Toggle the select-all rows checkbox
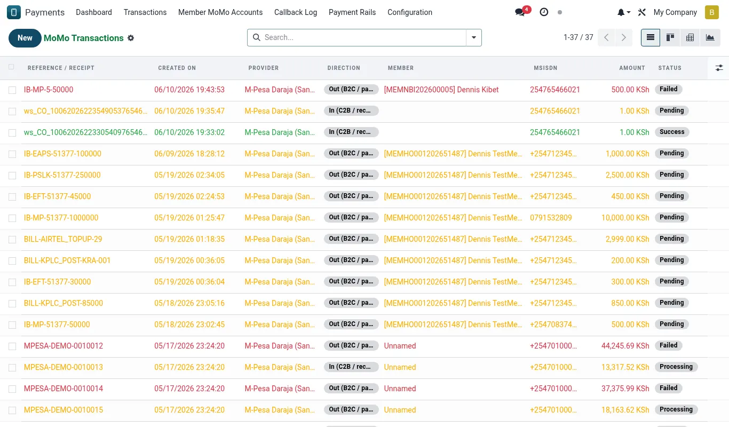729x427 pixels. [12, 67]
